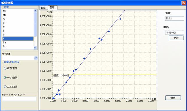187x111 pixels.
Task: Click the 归一 normalization text field
Action: click(19, 99)
